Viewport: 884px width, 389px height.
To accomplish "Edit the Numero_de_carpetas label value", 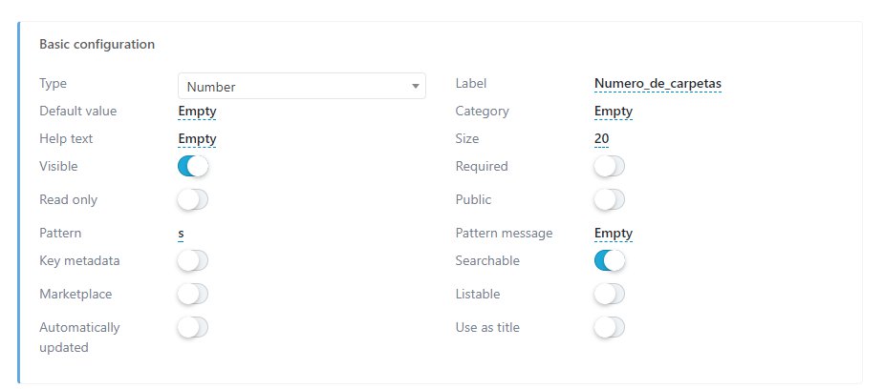I will click(658, 83).
